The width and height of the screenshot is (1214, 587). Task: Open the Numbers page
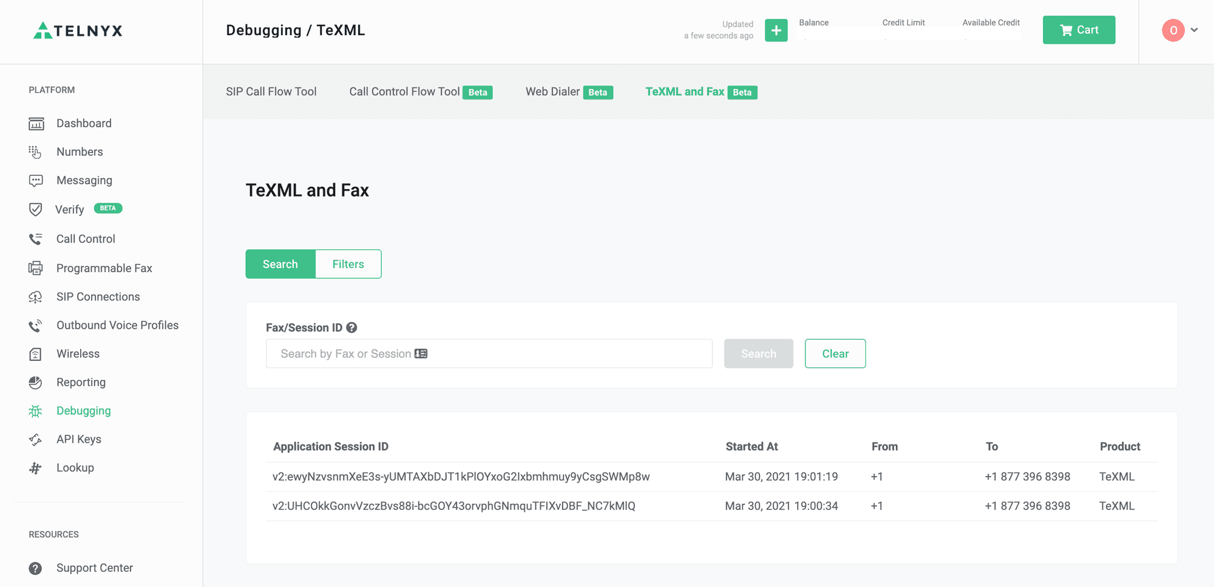coord(80,152)
